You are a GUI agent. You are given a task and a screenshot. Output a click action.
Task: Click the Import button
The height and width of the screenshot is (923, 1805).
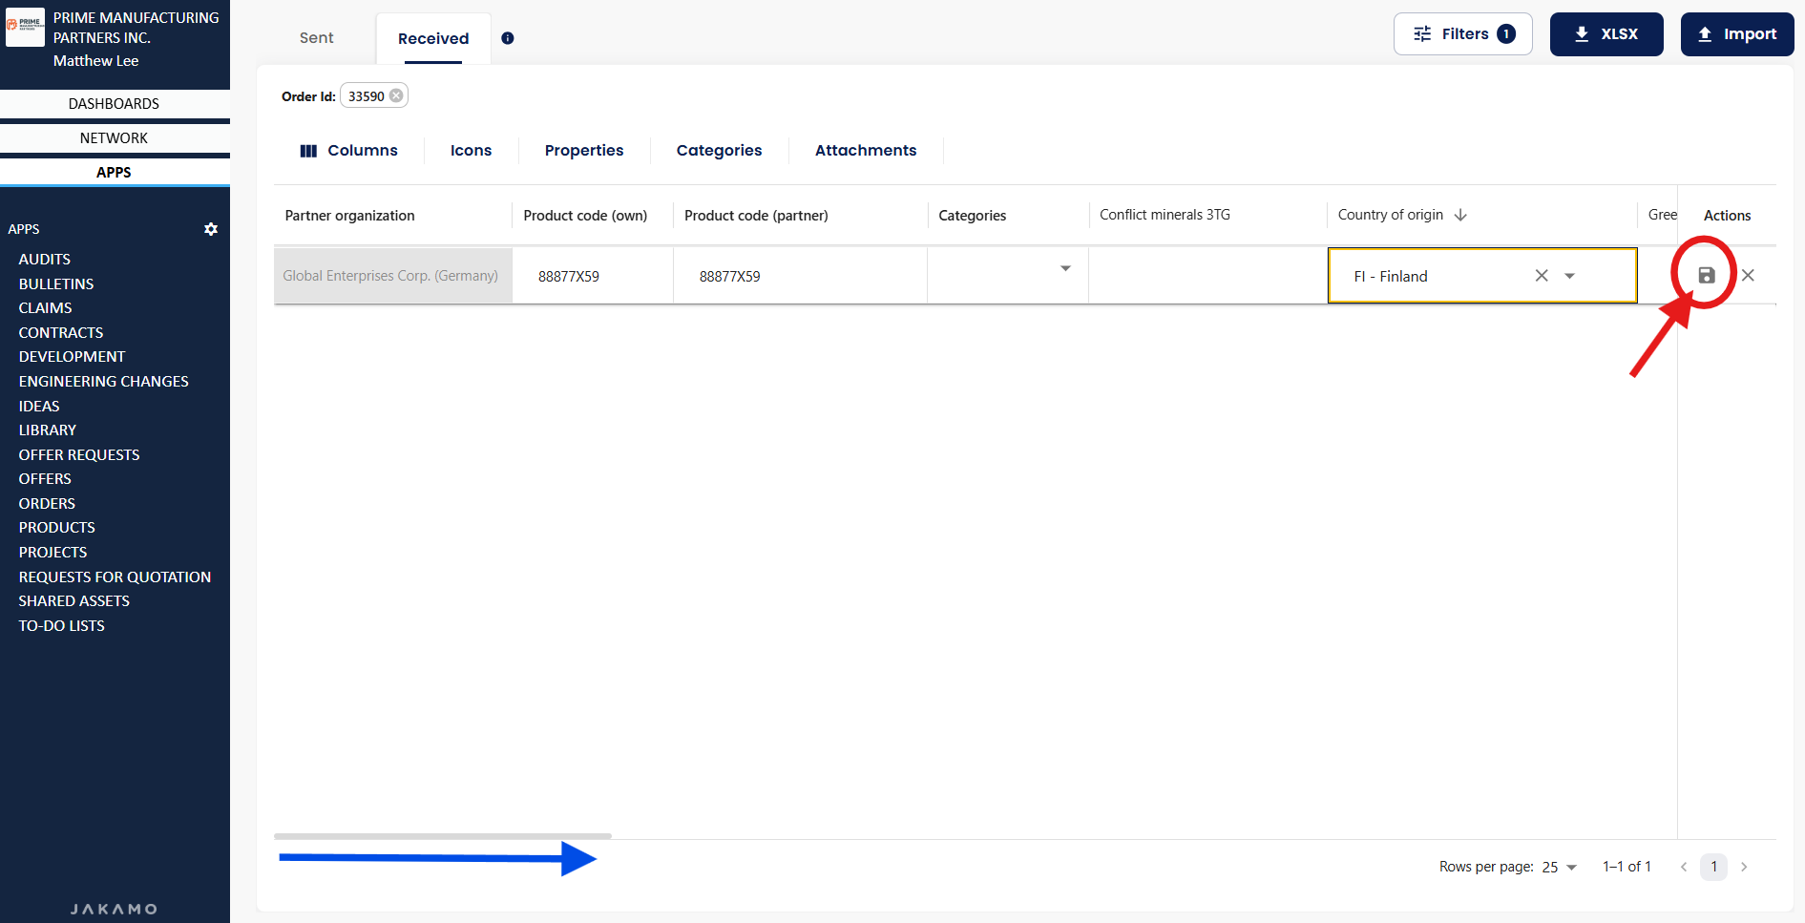[1736, 34]
